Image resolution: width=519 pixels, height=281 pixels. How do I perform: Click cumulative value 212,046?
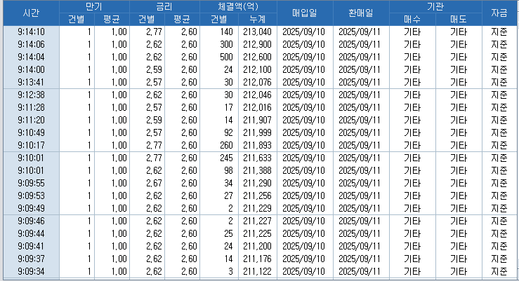pyautogui.click(x=258, y=95)
